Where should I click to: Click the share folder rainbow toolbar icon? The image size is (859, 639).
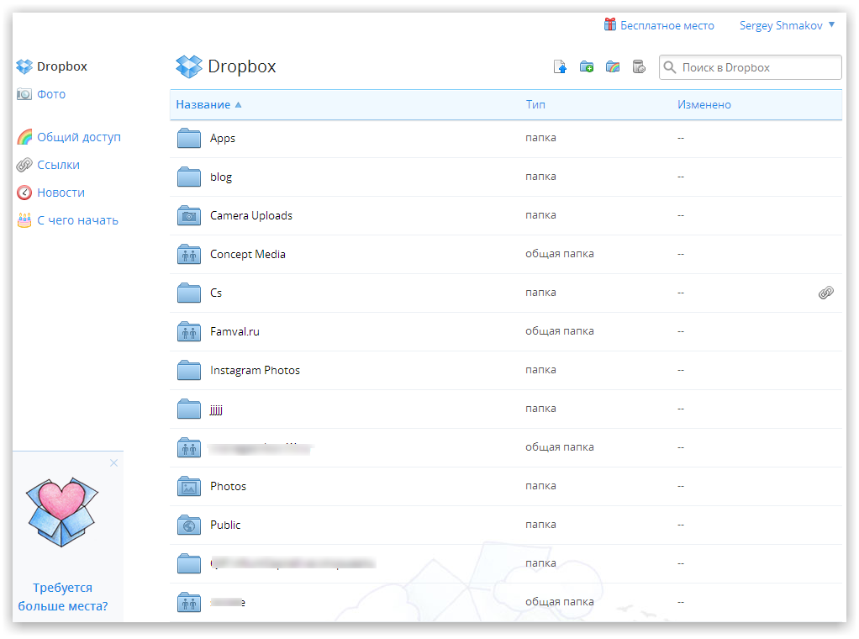pyautogui.click(x=613, y=67)
